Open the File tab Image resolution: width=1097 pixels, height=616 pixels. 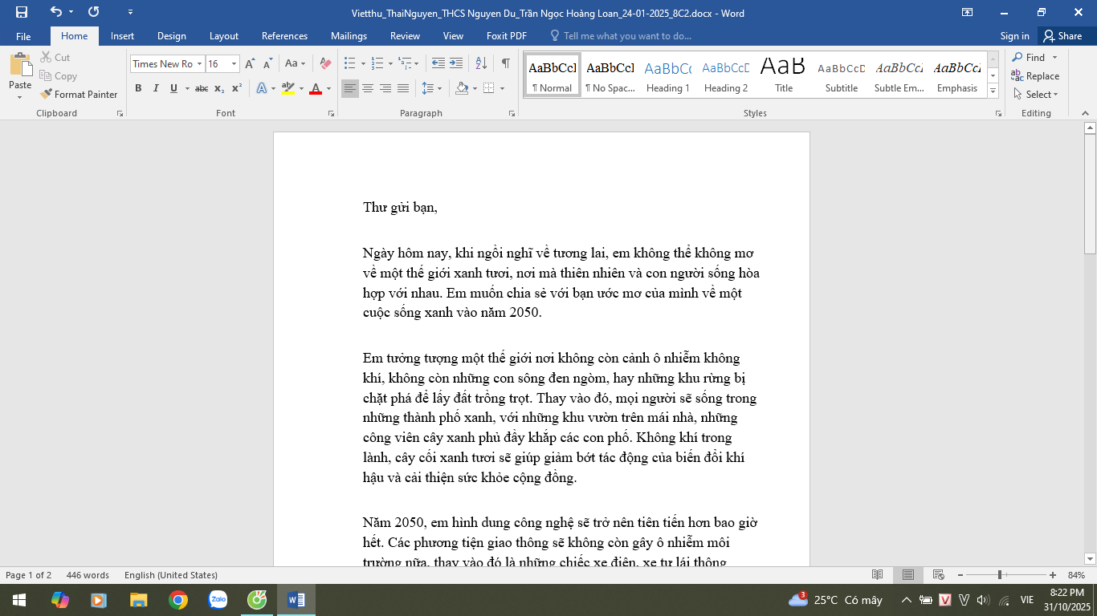click(23, 36)
